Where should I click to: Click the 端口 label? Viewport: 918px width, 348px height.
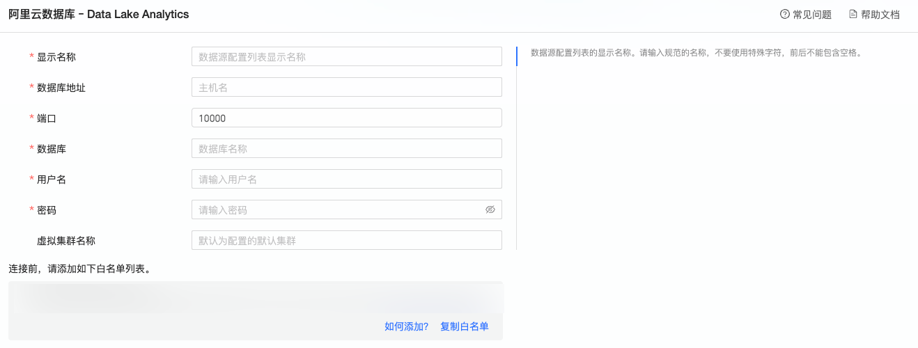[47, 118]
